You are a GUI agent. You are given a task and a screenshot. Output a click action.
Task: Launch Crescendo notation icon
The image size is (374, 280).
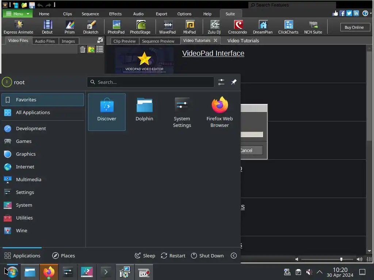[237, 27]
